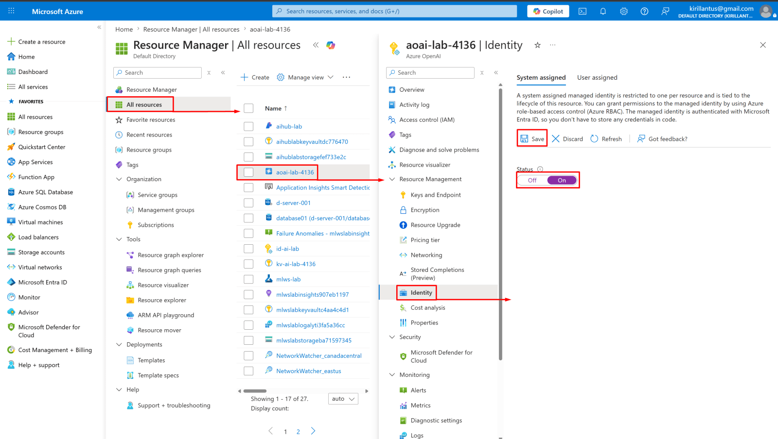Click the Discard X icon
Viewport: 778px width, 439px height.
tap(556, 139)
